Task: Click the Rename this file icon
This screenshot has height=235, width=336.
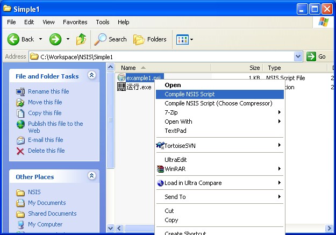Action: pos(20,92)
